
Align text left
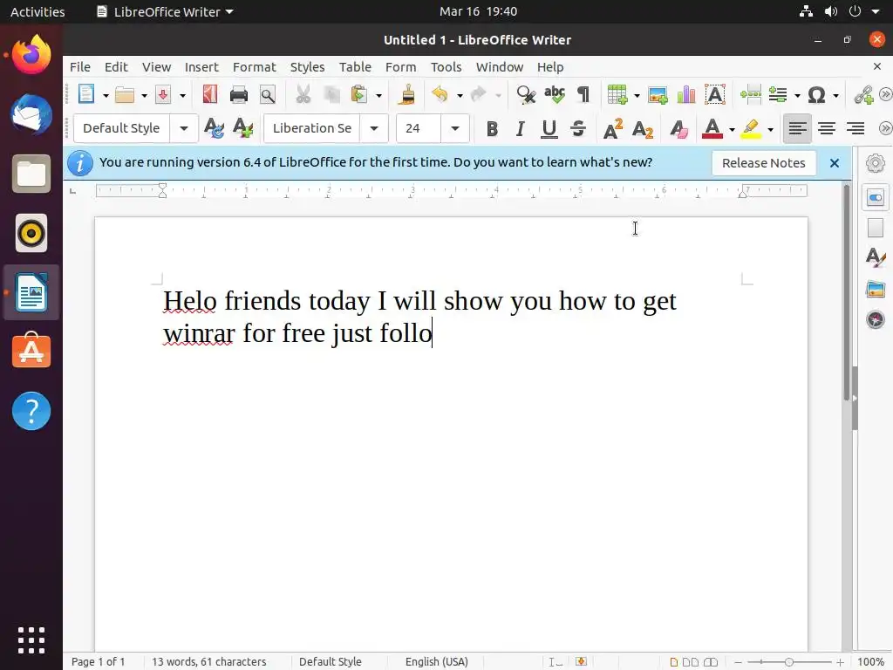pyautogui.click(x=797, y=128)
